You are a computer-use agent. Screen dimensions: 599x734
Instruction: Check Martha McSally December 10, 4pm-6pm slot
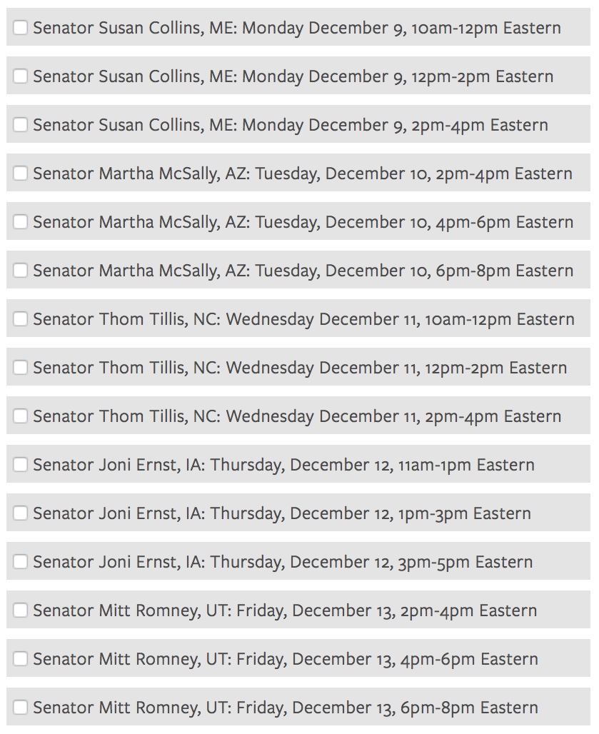20,222
